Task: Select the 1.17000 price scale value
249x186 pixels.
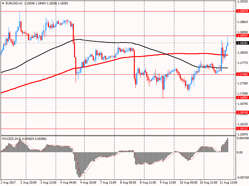Action: pos(243,94)
